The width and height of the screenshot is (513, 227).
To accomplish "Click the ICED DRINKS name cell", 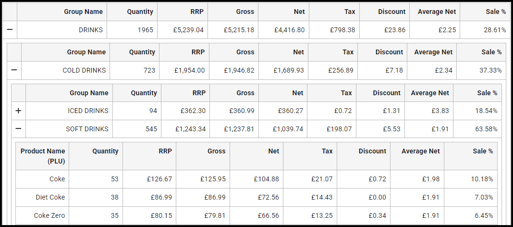I will (88, 111).
